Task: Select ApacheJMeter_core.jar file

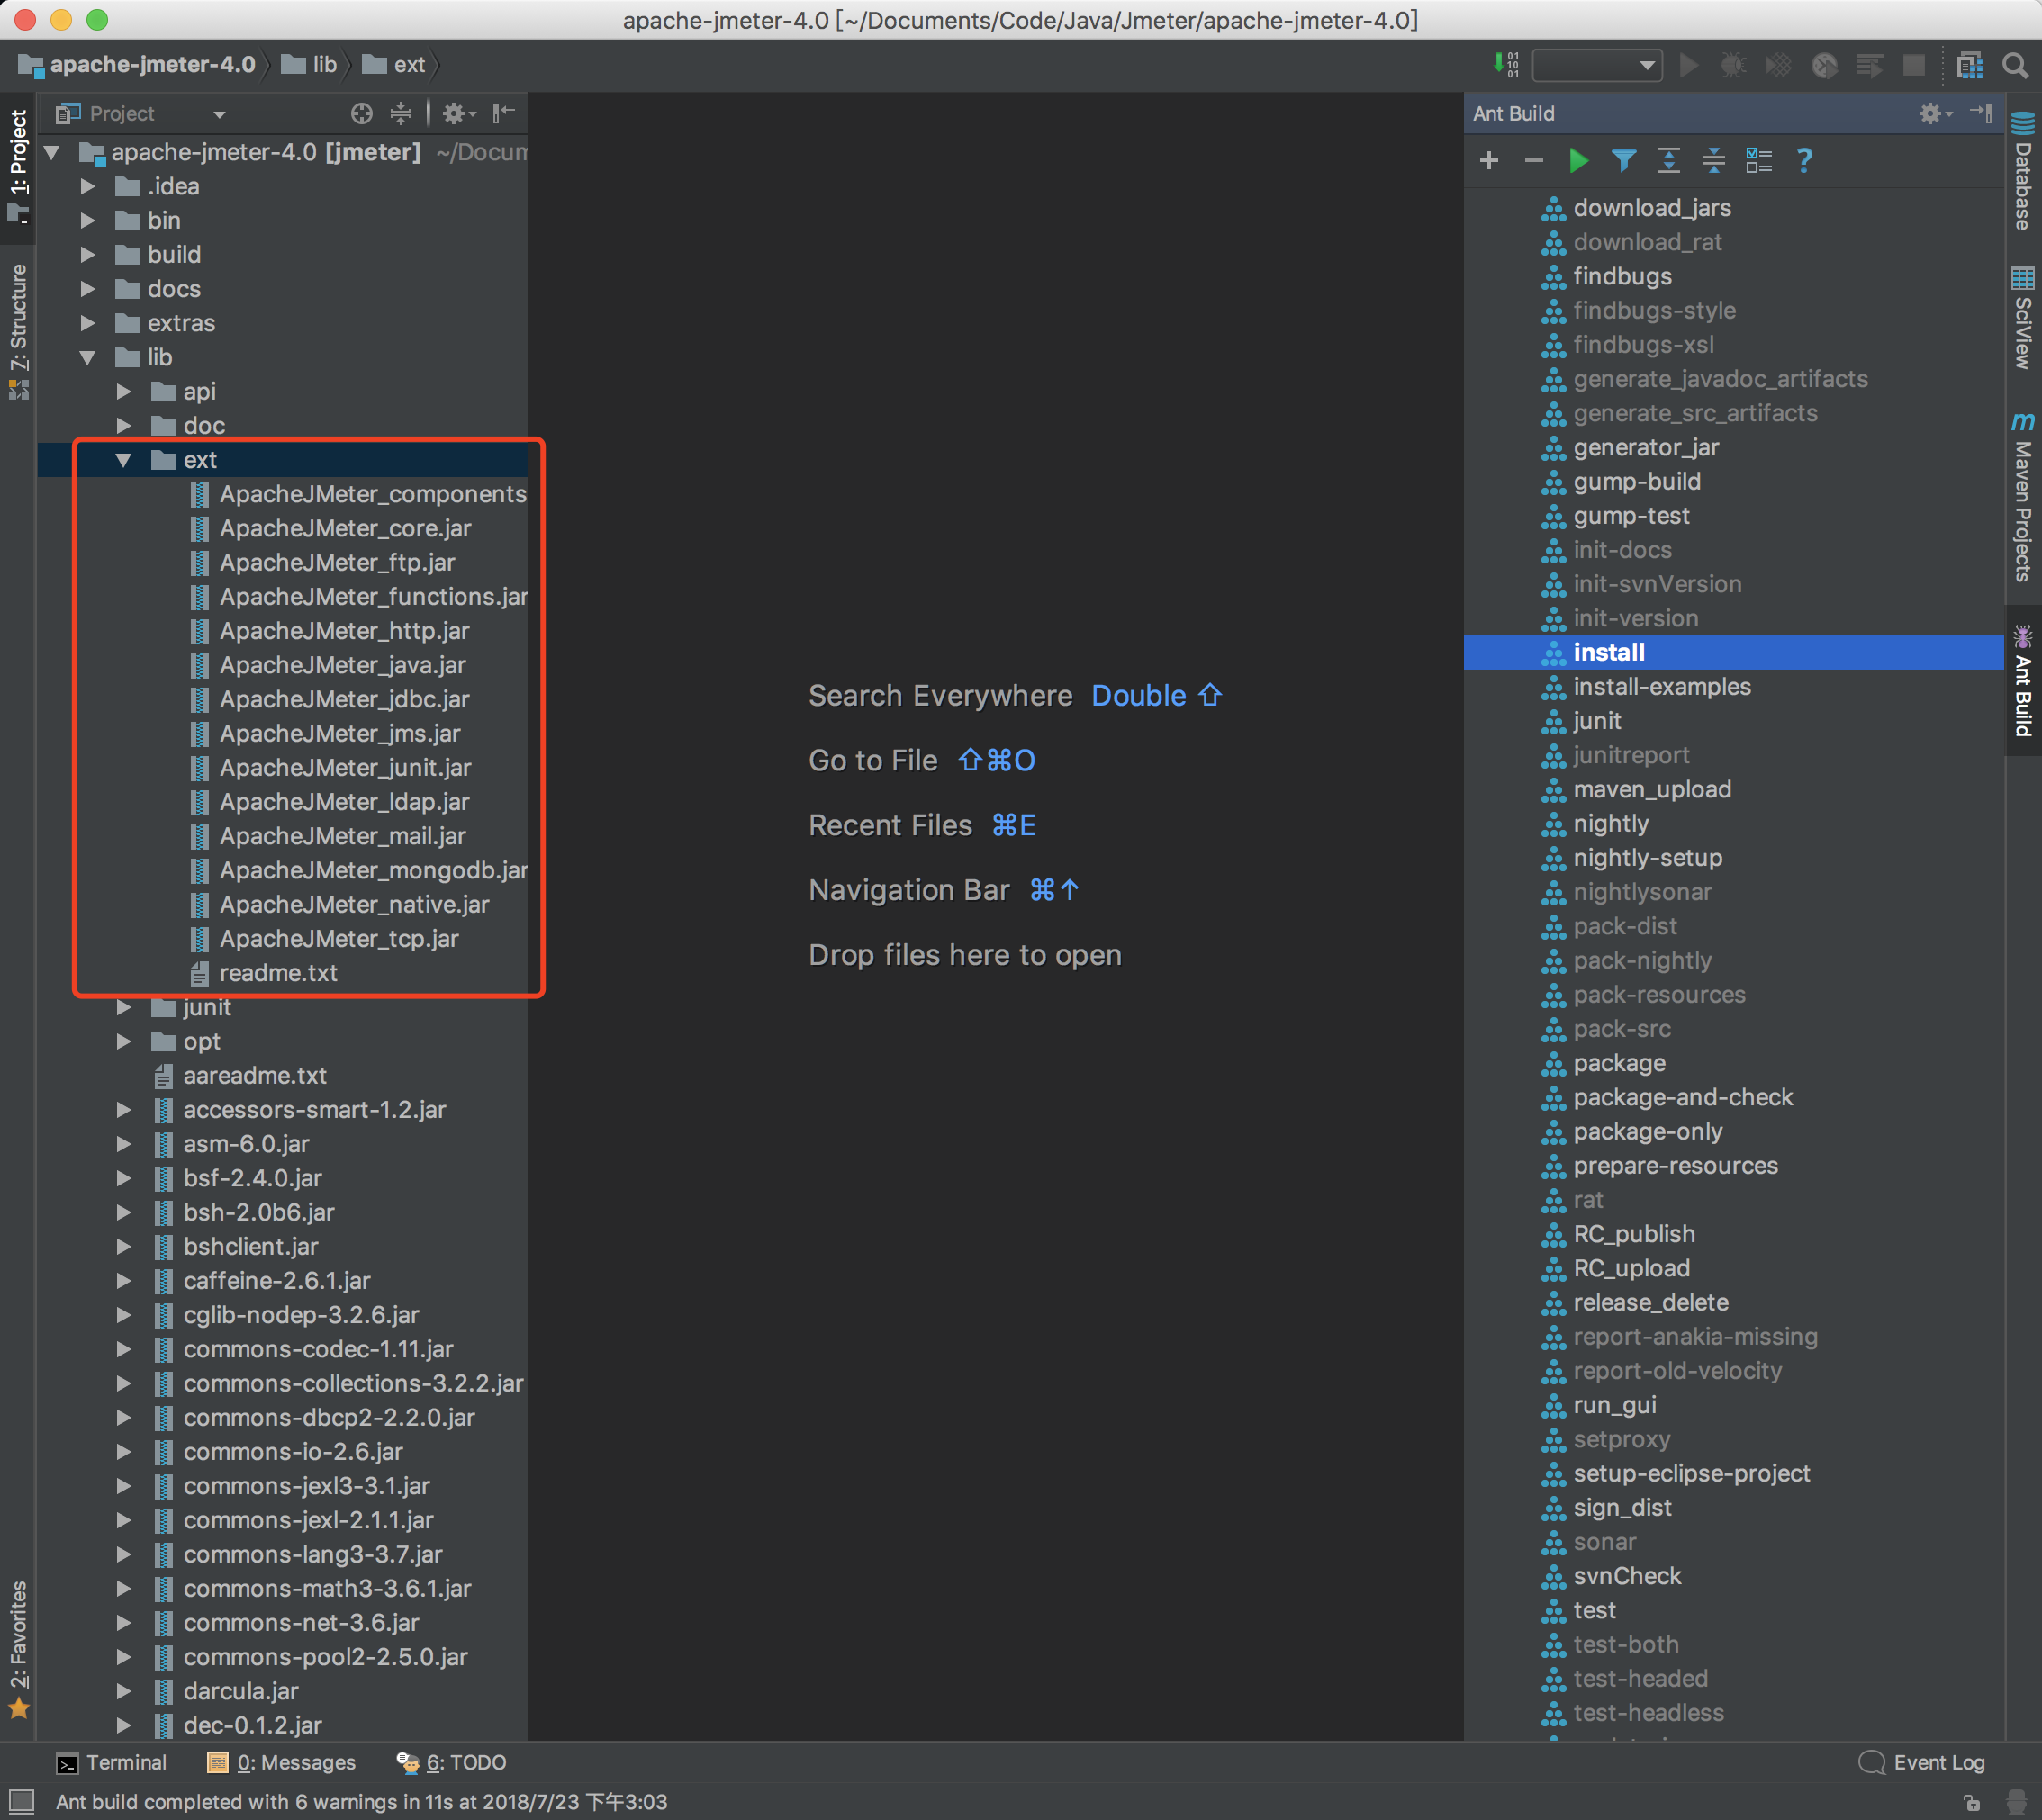Action: (345, 528)
